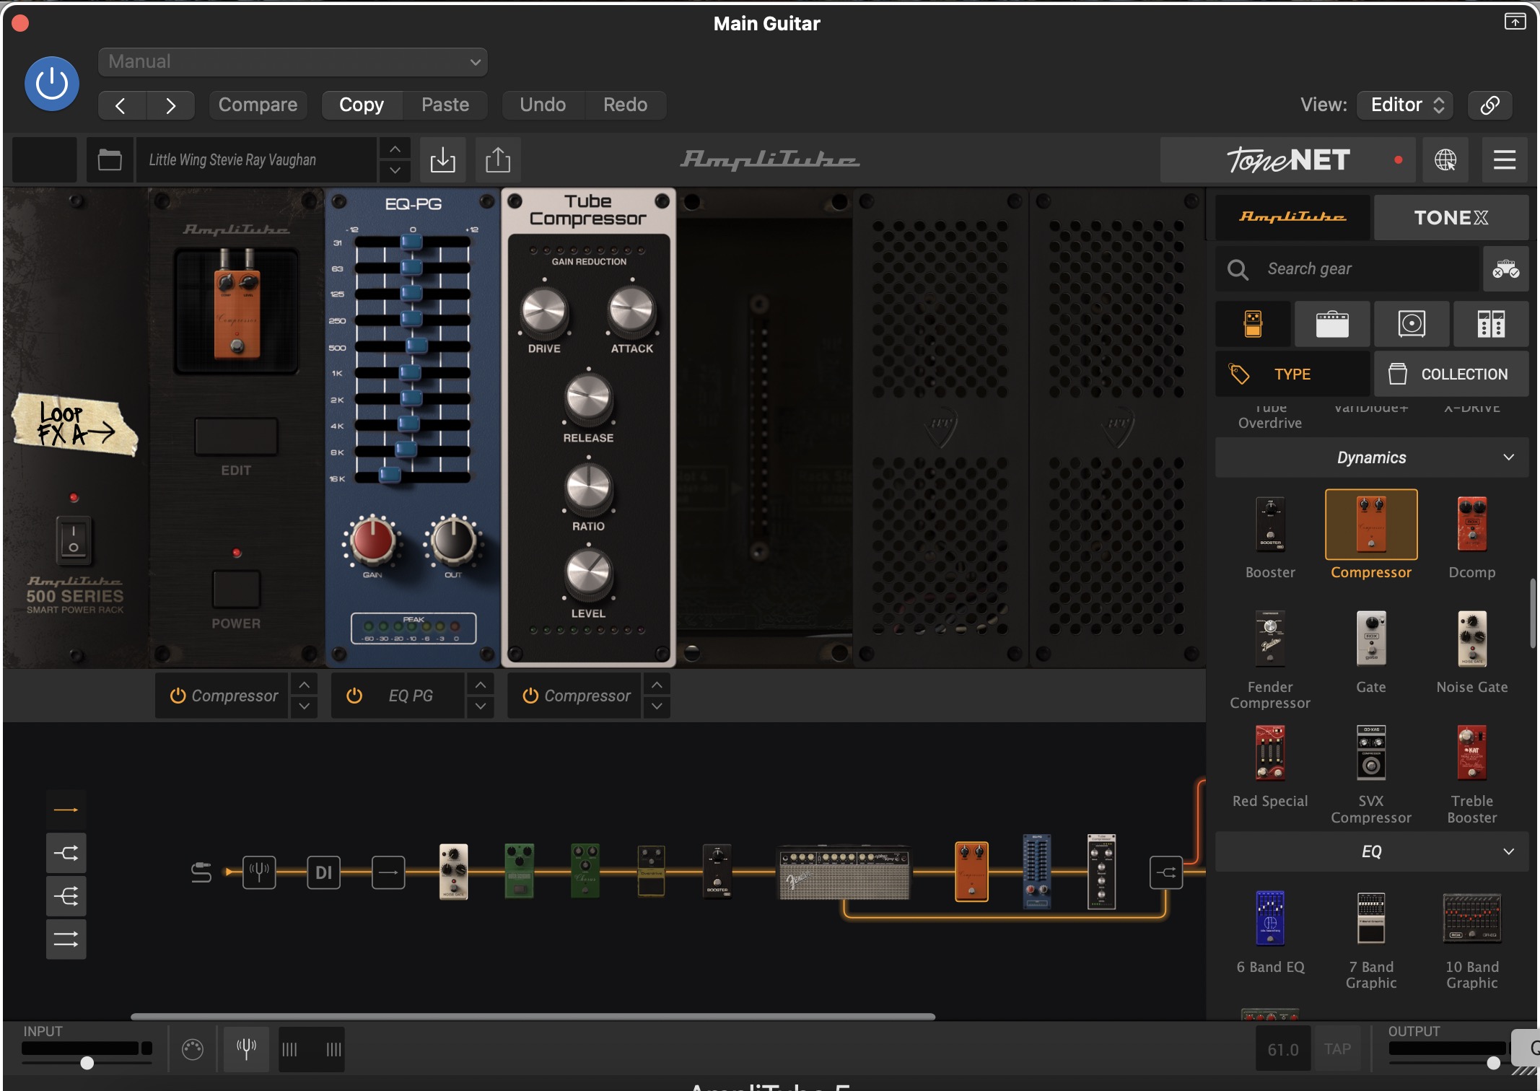
Task: Open the tuner icon in bottom bar
Action: 246,1048
